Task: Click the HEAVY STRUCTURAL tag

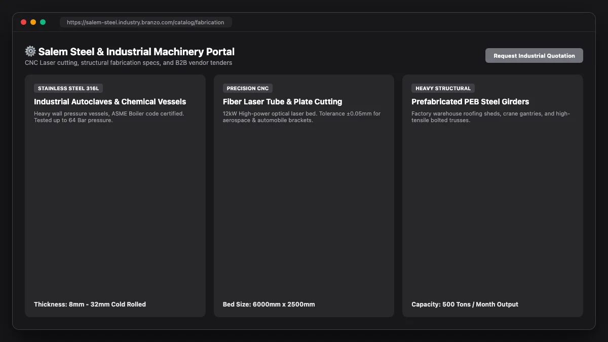Action: (x=443, y=88)
